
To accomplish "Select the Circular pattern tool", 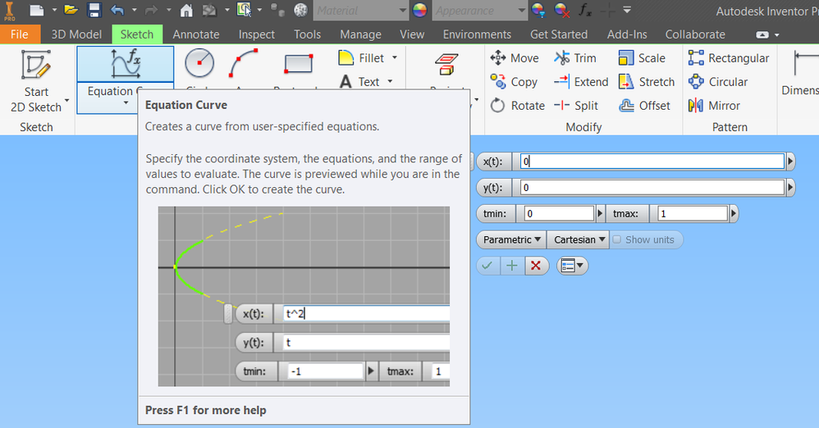I will (x=718, y=82).
